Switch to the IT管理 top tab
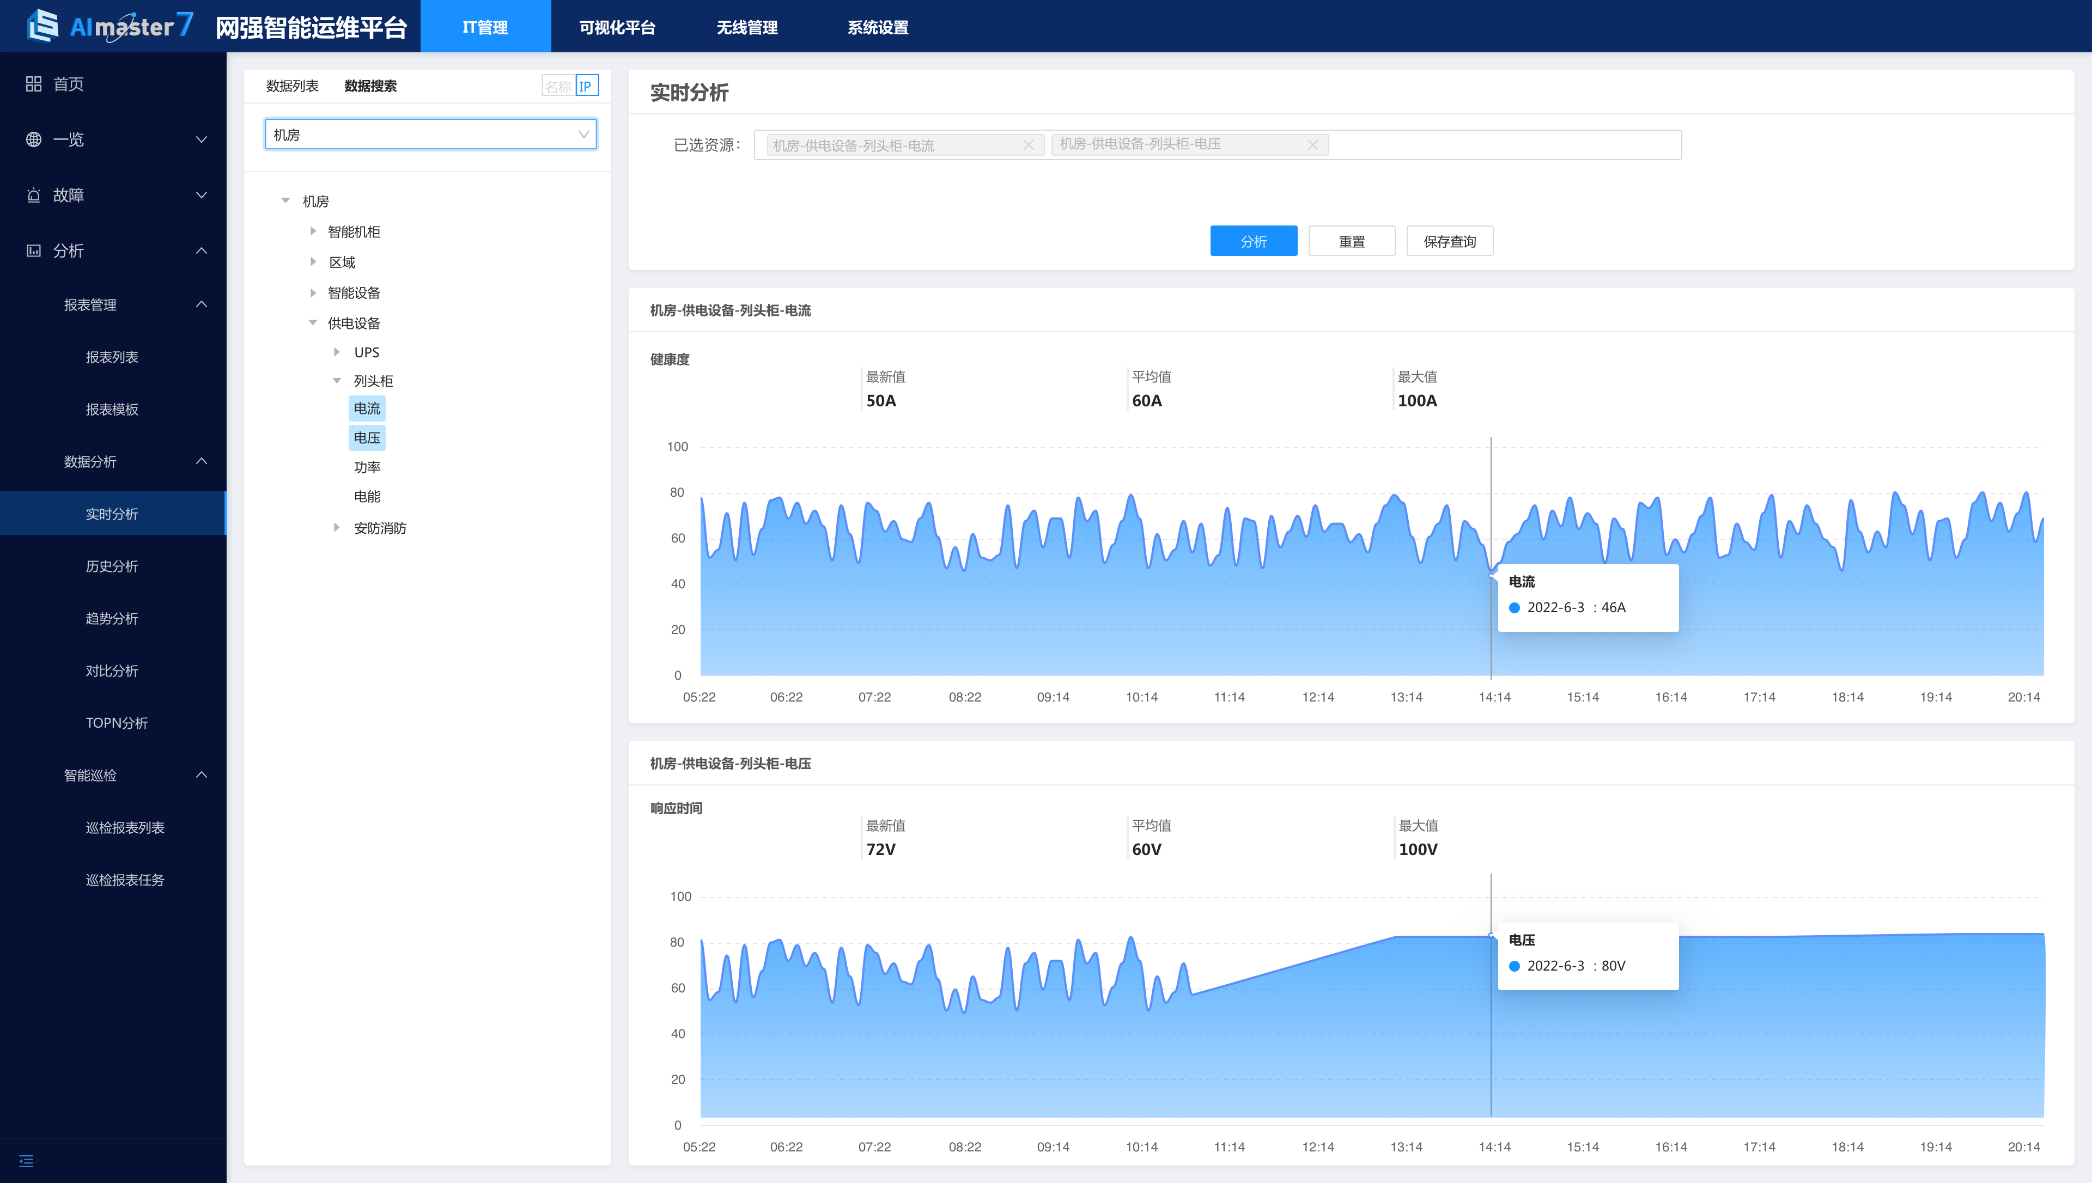 pyautogui.click(x=485, y=27)
